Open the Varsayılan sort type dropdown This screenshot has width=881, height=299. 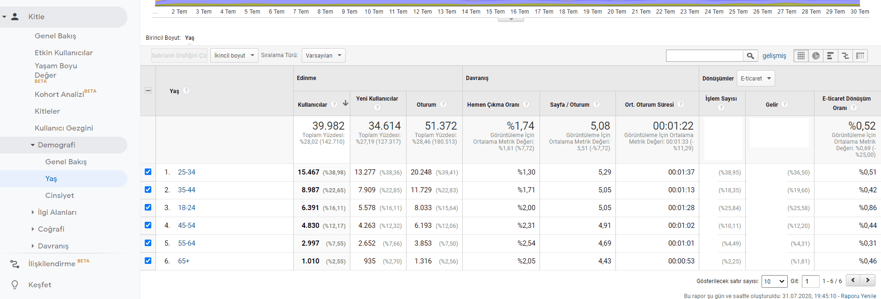[x=323, y=56]
